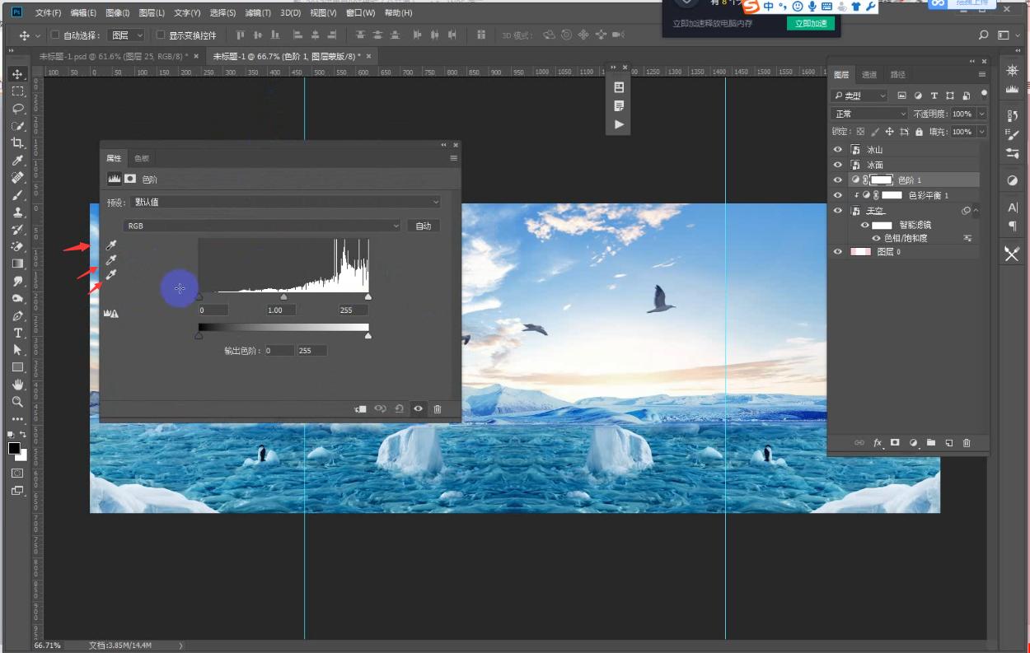Pick the Zoom tool in the toolbar
The height and width of the screenshot is (653, 1030).
point(17,402)
